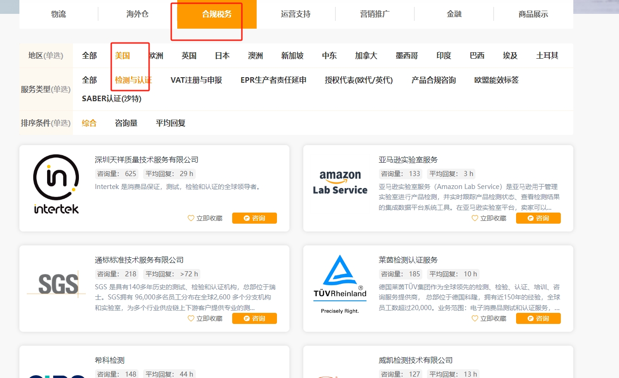The width and height of the screenshot is (619, 378).
Task: Open the 金融 tab
Action: pos(454,14)
